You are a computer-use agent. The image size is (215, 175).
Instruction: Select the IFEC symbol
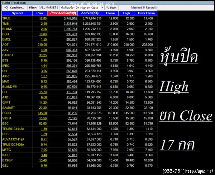(6, 66)
